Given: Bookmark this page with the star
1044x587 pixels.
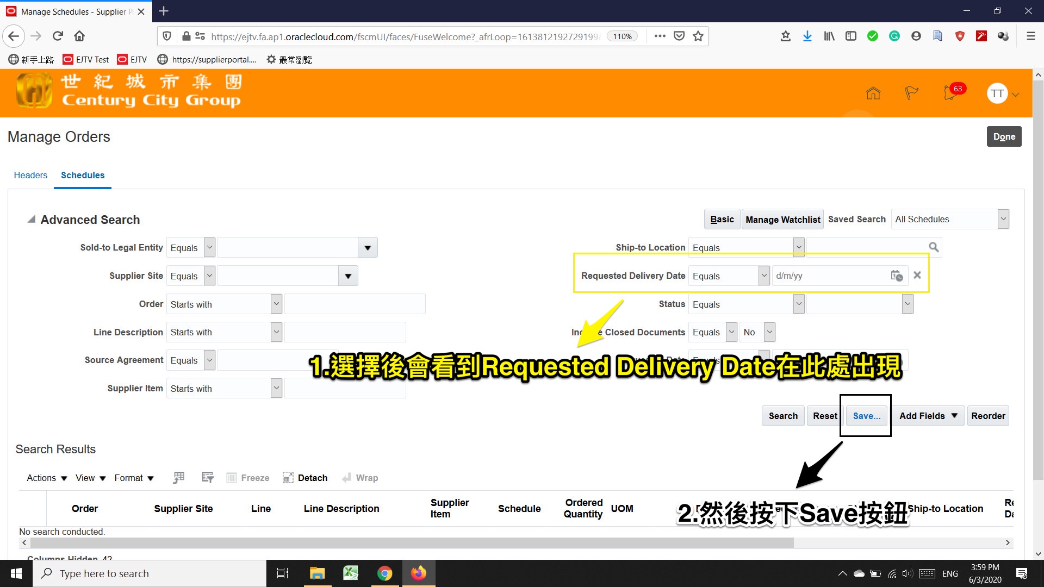Looking at the screenshot, I should (698, 36).
